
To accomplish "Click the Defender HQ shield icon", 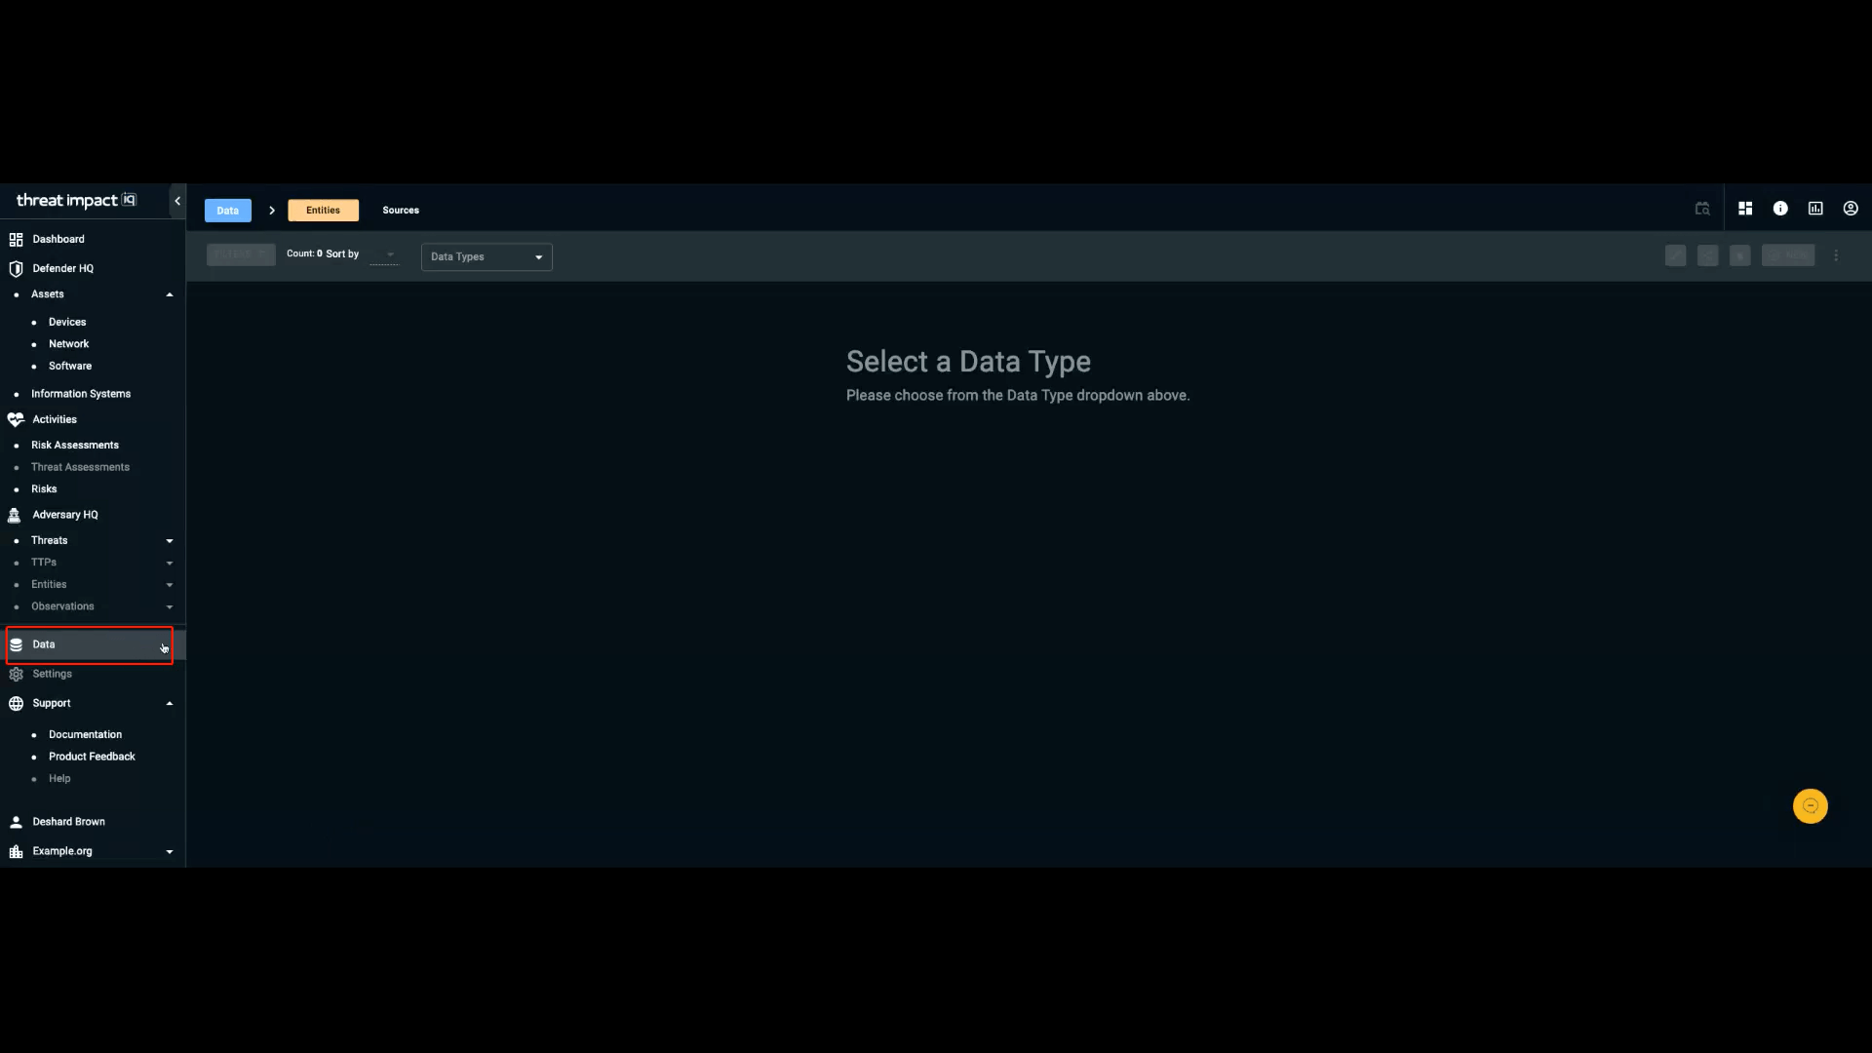I will tap(16, 269).
